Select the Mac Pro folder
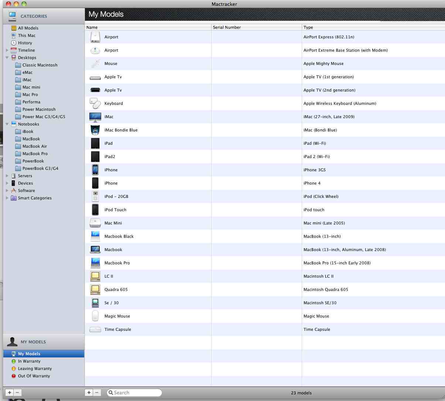This screenshot has height=401, width=445. (30, 95)
